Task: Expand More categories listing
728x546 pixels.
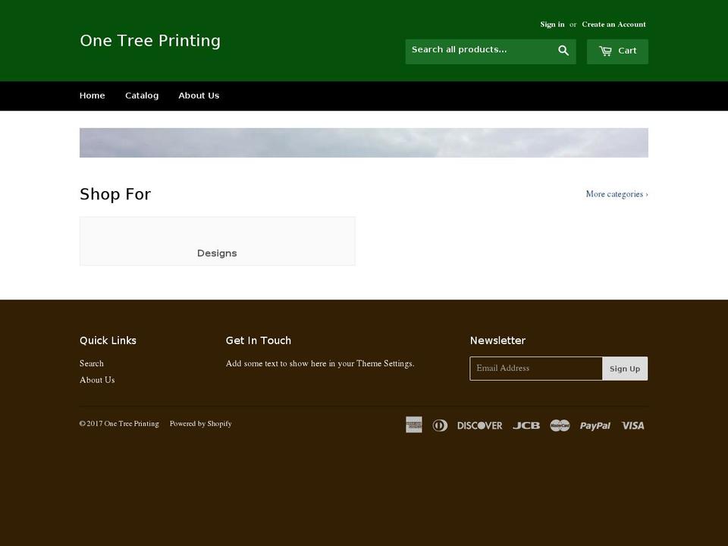Action: [x=617, y=193]
